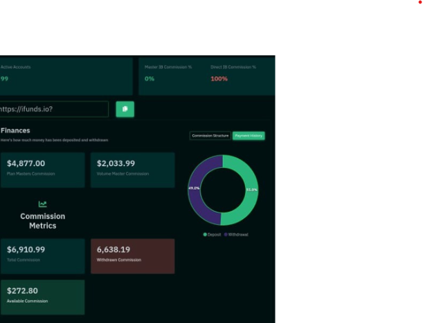Click the copy referral link icon

click(125, 109)
